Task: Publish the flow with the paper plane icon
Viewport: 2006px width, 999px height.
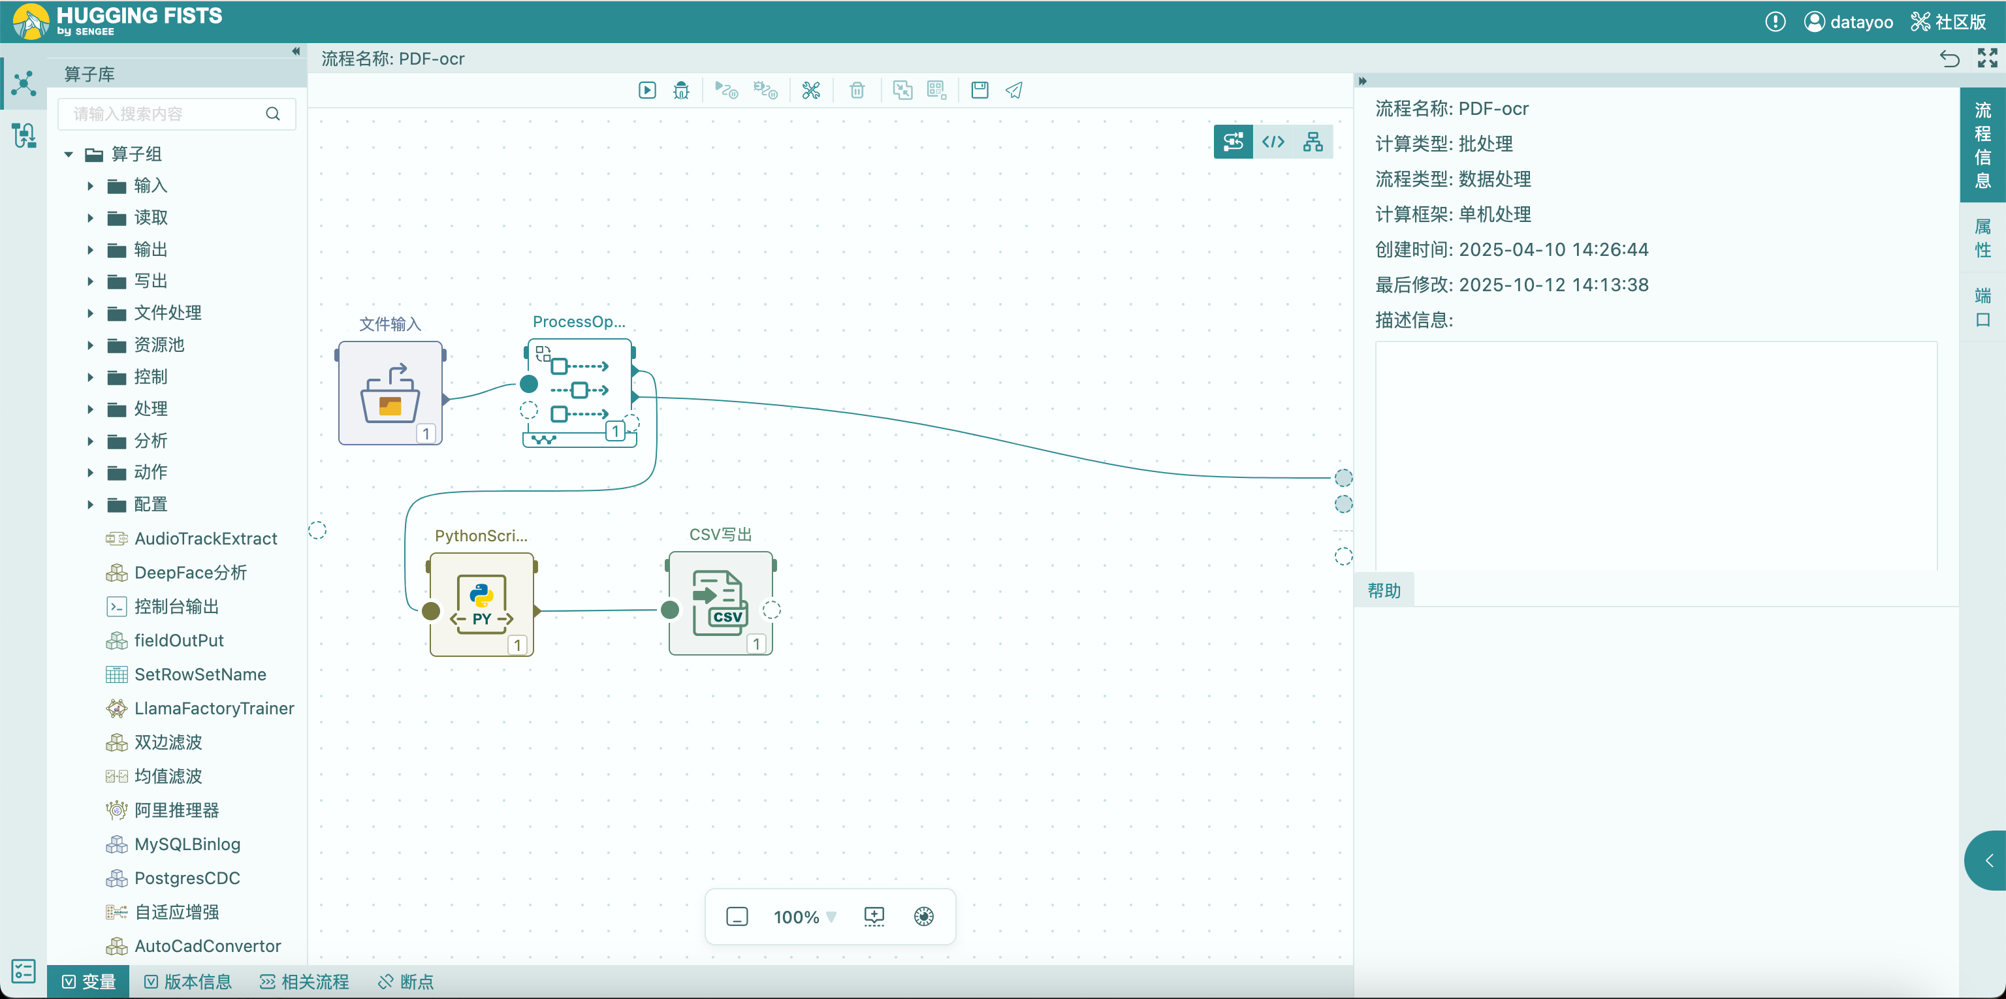Action: click(x=1014, y=90)
